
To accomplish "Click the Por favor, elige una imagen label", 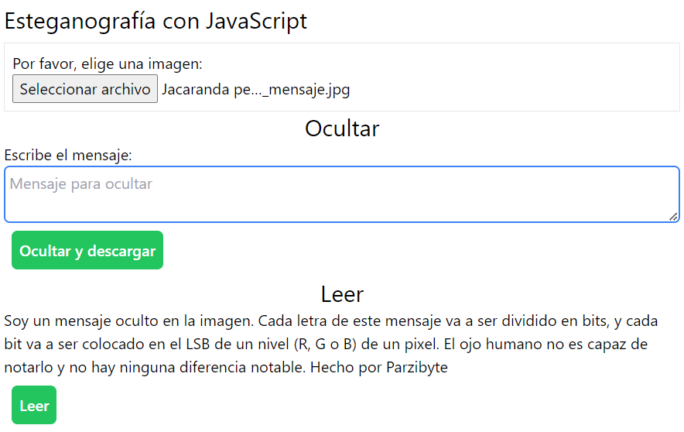I will click(x=108, y=63).
